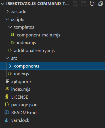
Task: Expand the .vscode folder chevron
Action: [x=7, y=12]
